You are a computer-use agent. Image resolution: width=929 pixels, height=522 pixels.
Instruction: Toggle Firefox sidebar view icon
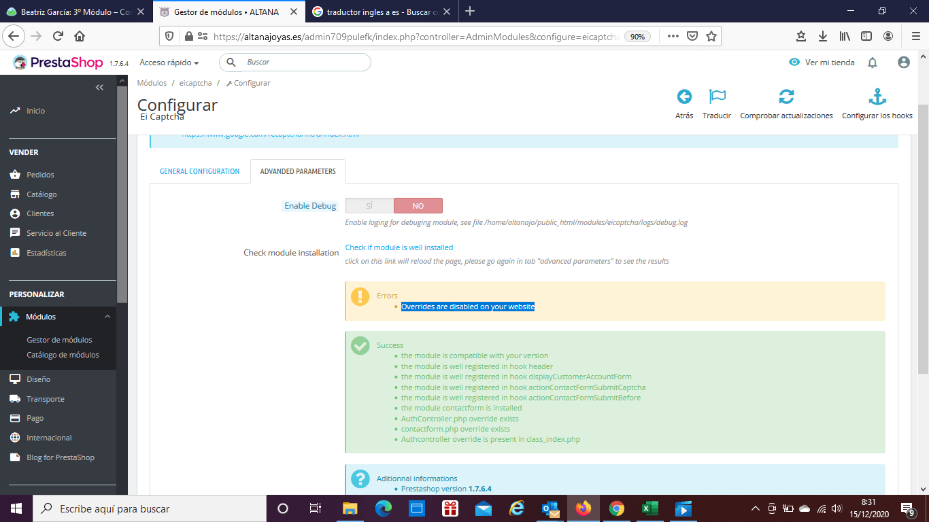(866, 37)
